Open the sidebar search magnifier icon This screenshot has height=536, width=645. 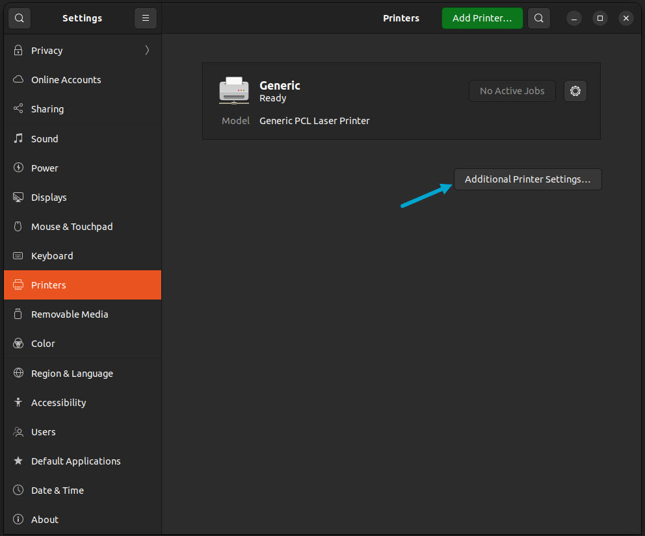coord(19,18)
